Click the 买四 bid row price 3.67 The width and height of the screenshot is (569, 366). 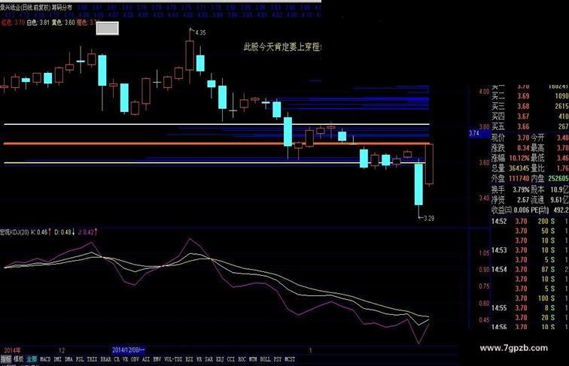pyautogui.click(x=523, y=116)
